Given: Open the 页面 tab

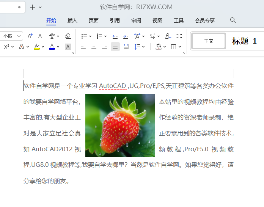Looking at the screenshot, I should tap(94, 20).
